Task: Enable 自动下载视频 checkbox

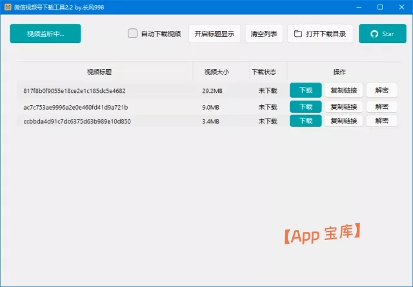Action: [x=132, y=34]
